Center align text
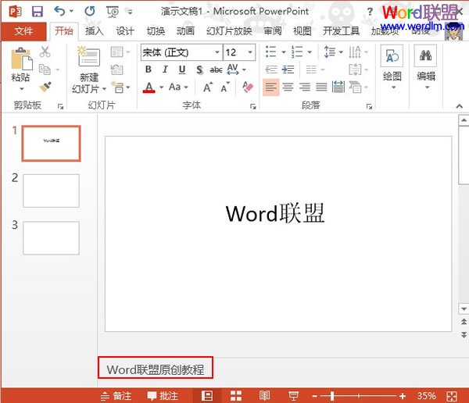 pyautogui.click(x=288, y=87)
